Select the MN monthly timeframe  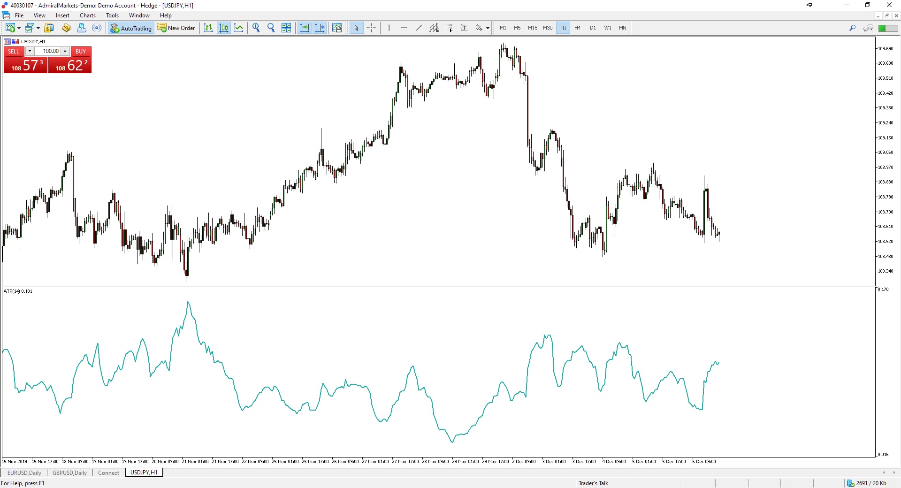tap(623, 28)
